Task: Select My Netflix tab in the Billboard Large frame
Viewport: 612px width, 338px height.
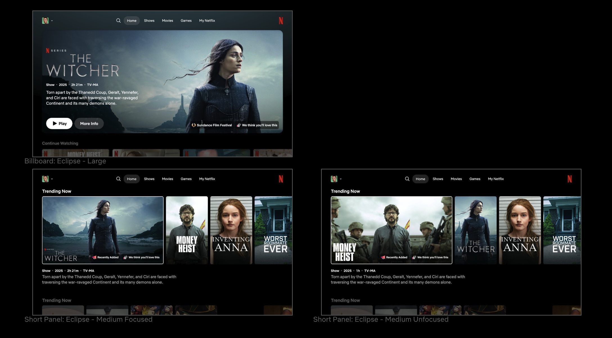Action: click(x=207, y=20)
